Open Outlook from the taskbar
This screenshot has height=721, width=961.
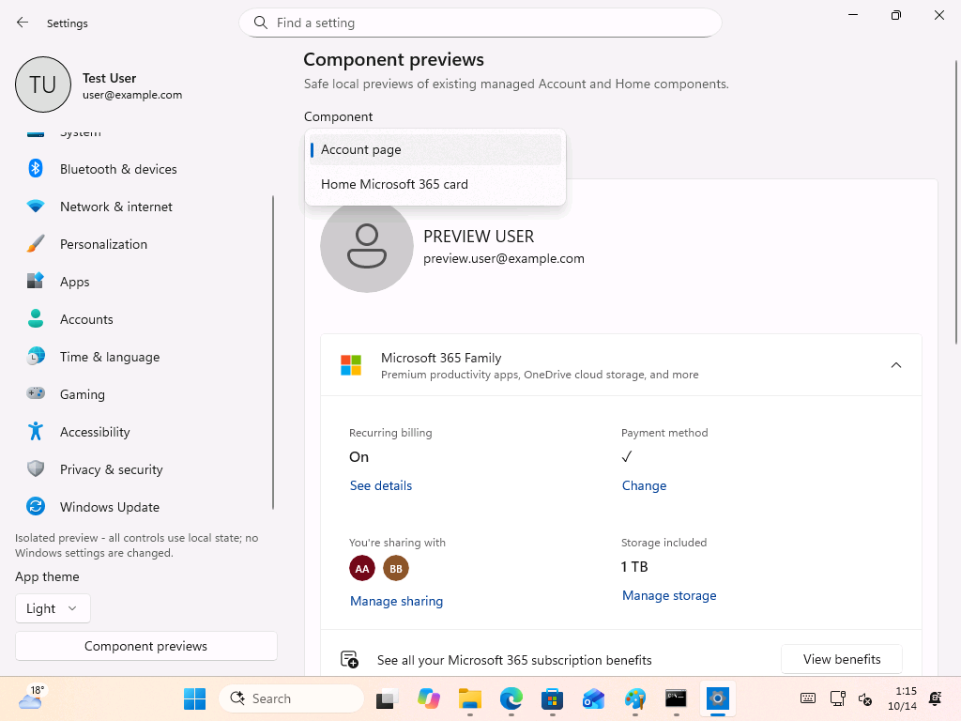tap(593, 698)
